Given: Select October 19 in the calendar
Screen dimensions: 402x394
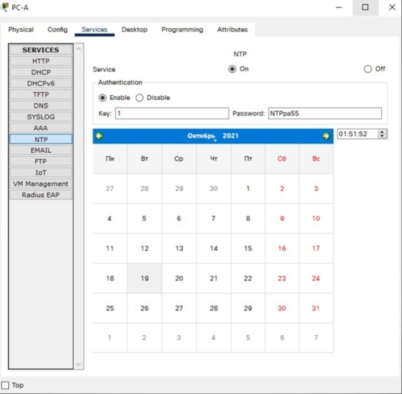Looking at the screenshot, I should 145,278.
